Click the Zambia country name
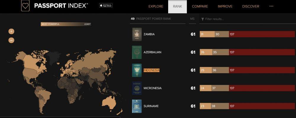 tap(149, 34)
